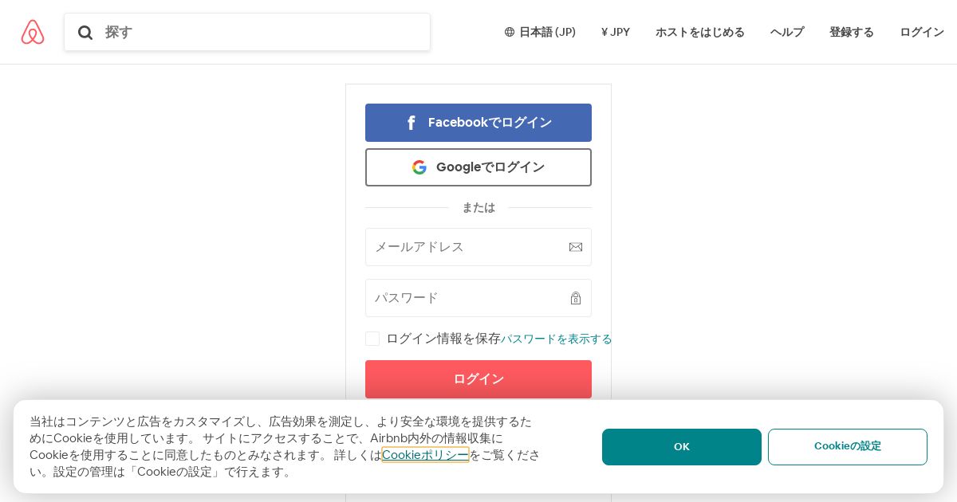Click the Airbnb logo icon
This screenshot has height=502, width=957.
[33, 32]
